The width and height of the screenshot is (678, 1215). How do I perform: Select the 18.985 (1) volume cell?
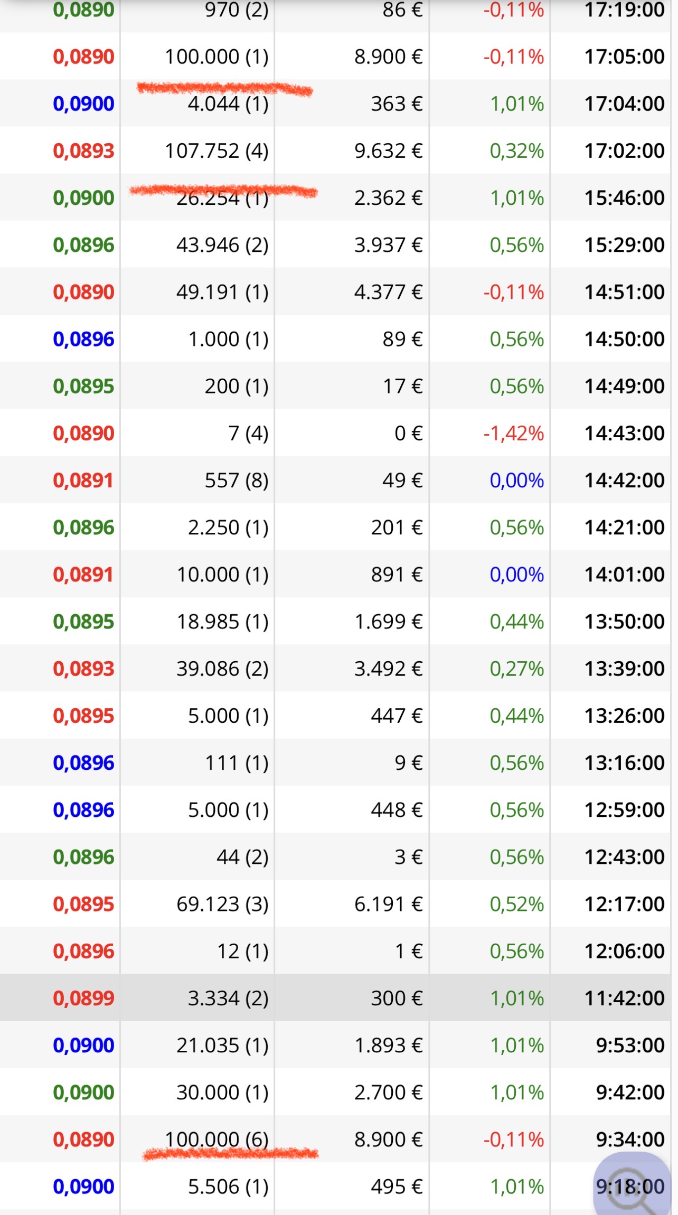[222, 621]
